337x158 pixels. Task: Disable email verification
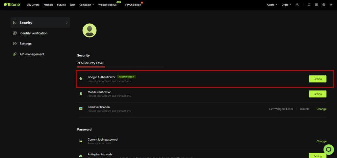click(304, 109)
